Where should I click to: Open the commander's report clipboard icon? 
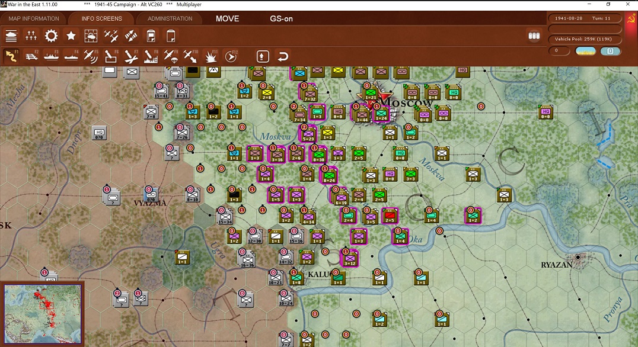[x=151, y=36]
